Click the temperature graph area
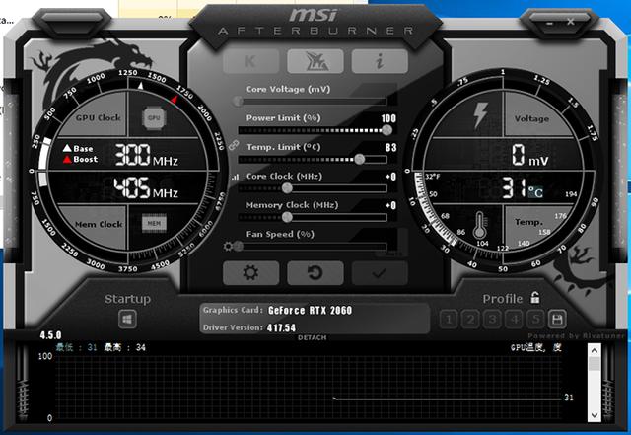This screenshot has width=631, height=435. click(309, 388)
